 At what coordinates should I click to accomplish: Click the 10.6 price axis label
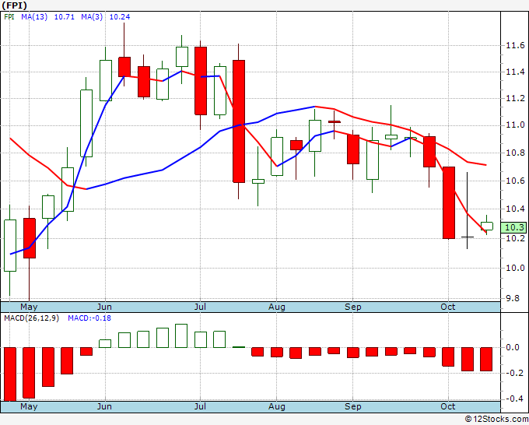[x=515, y=181]
